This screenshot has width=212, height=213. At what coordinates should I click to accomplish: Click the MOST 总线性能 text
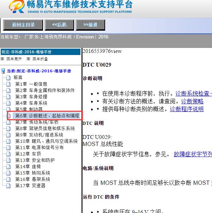(x=103, y=144)
